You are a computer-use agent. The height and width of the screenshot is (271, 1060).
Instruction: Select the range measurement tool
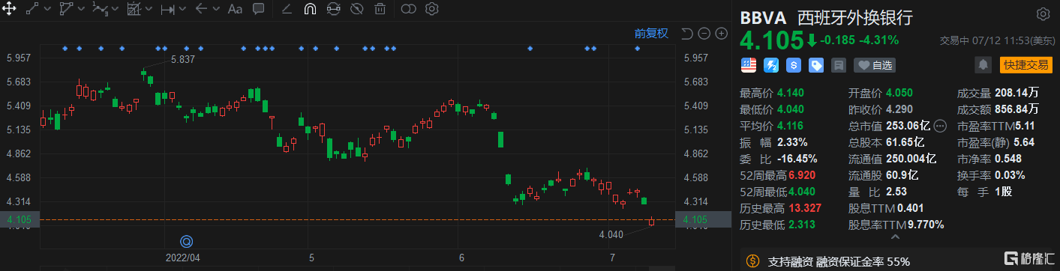pyautogui.click(x=167, y=10)
